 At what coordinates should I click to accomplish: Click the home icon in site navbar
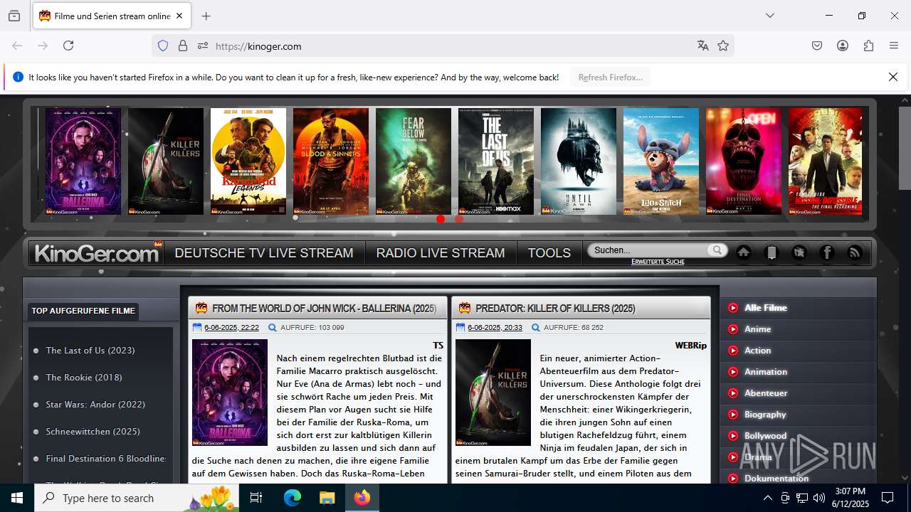[x=744, y=252]
